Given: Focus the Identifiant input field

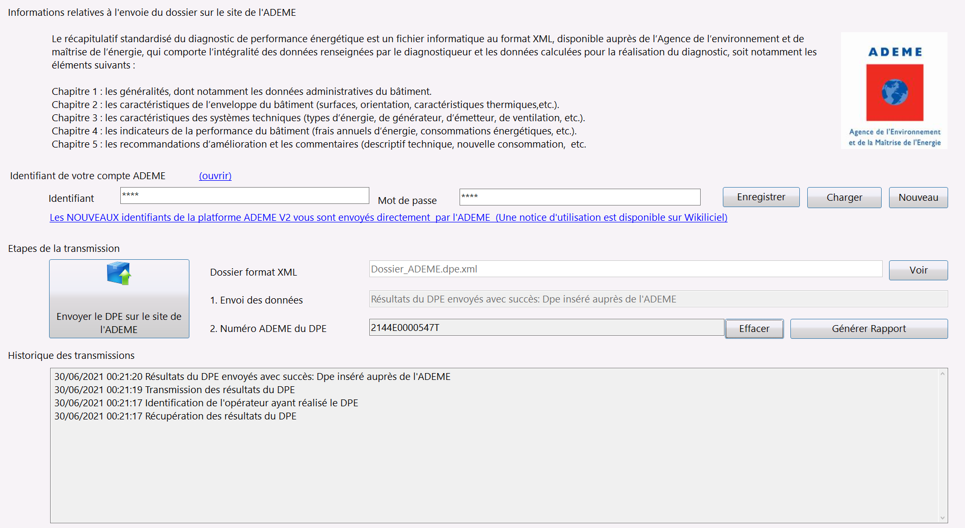Looking at the screenshot, I should [245, 195].
